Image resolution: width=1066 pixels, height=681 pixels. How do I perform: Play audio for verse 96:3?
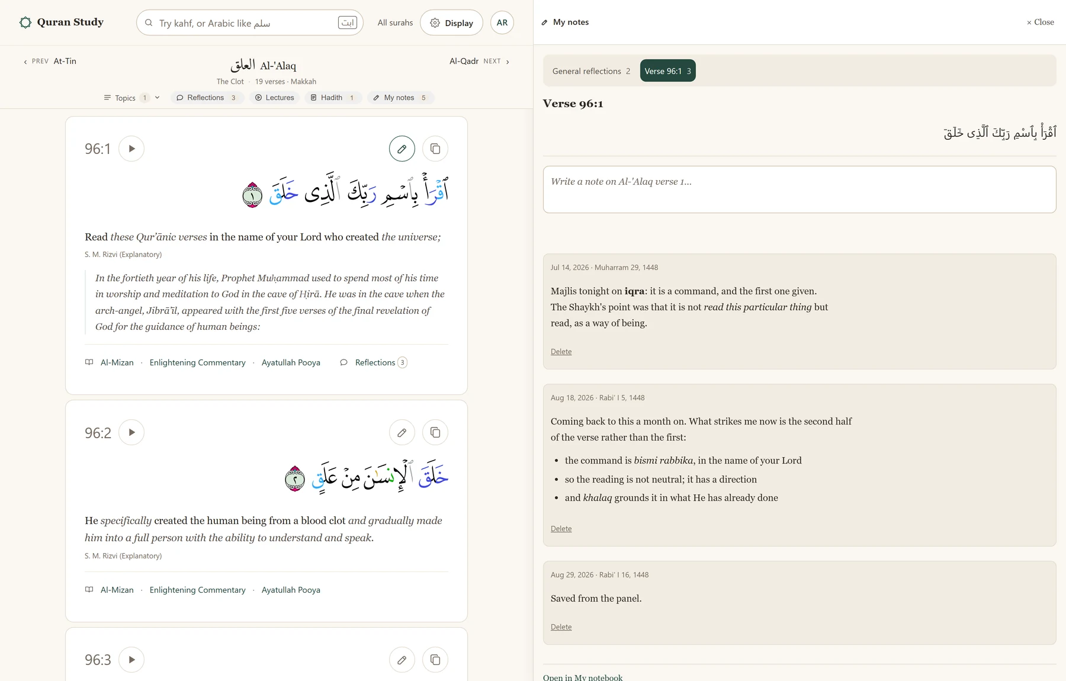click(131, 660)
